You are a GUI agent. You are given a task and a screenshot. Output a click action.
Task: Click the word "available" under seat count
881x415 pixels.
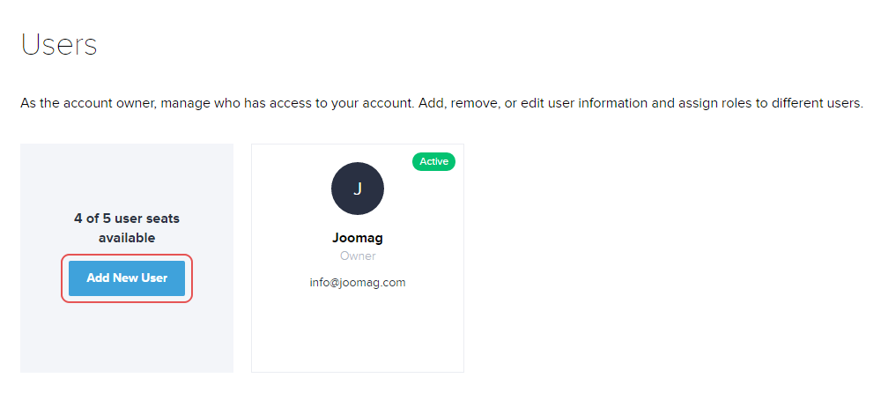127,238
